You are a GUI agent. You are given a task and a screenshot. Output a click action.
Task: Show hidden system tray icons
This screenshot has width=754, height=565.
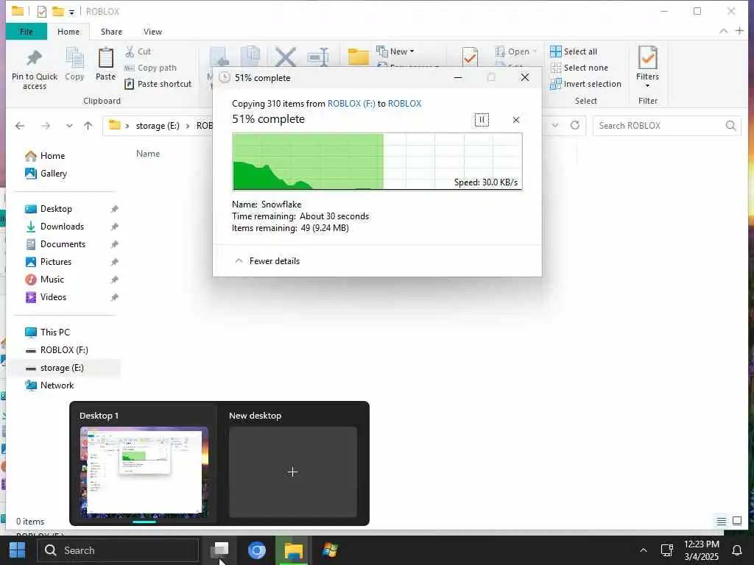click(644, 550)
